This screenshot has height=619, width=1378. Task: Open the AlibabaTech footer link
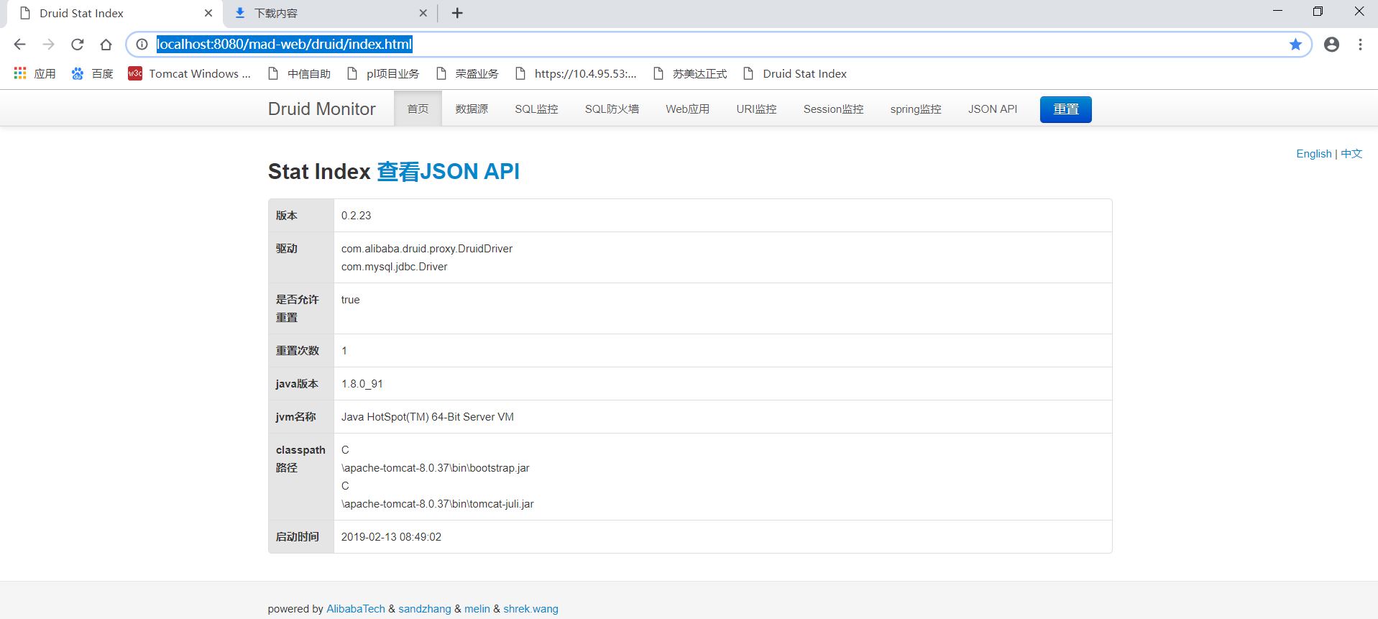(x=356, y=609)
